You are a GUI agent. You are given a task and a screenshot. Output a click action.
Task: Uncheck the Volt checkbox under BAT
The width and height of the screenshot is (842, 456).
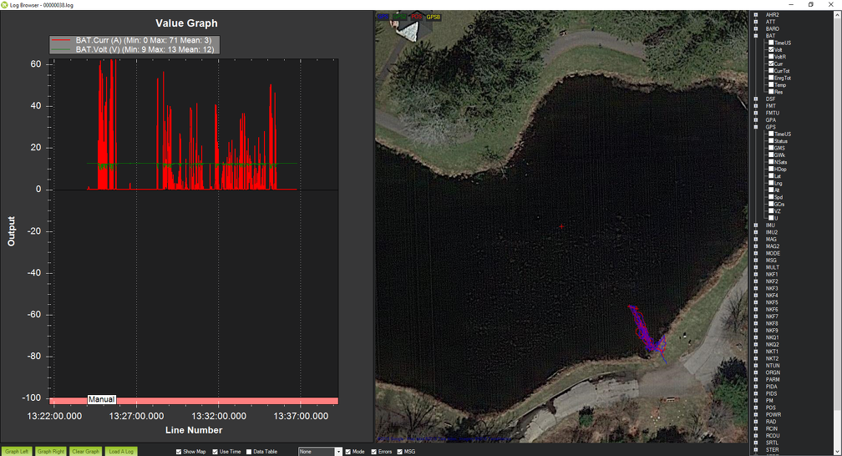pyautogui.click(x=771, y=49)
